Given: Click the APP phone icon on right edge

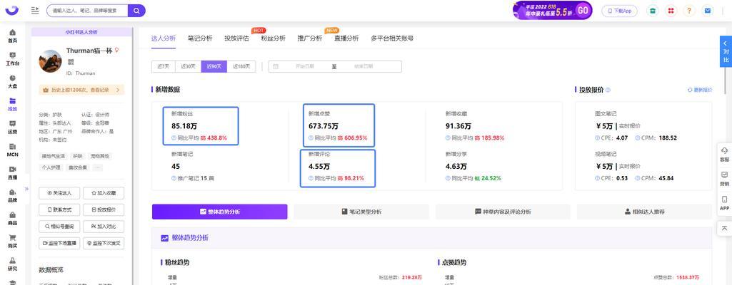Looking at the screenshot, I should pyautogui.click(x=725, y=204).
